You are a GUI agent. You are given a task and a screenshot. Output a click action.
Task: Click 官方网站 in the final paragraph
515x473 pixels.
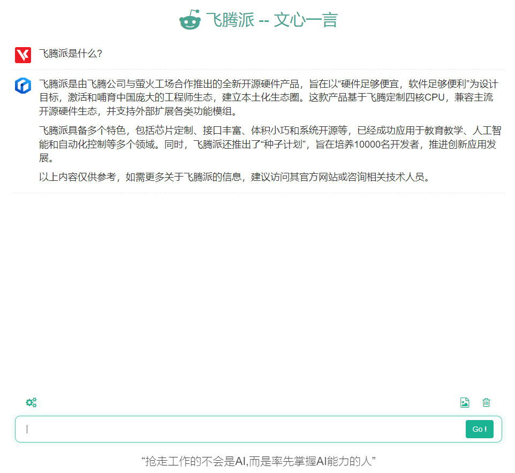(x=312, y=177)
